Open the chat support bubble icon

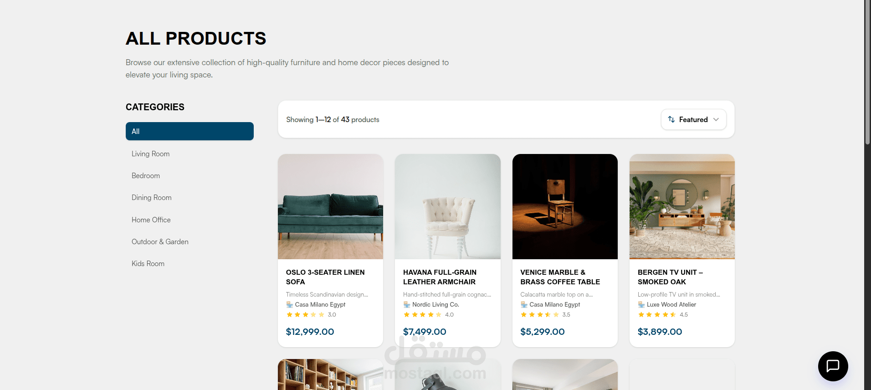(833, 366)
